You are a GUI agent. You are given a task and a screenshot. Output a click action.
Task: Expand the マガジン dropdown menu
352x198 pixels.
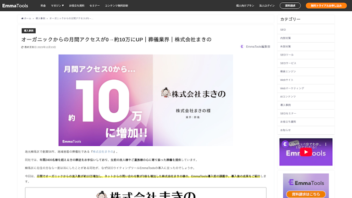[x=57, y=5]
